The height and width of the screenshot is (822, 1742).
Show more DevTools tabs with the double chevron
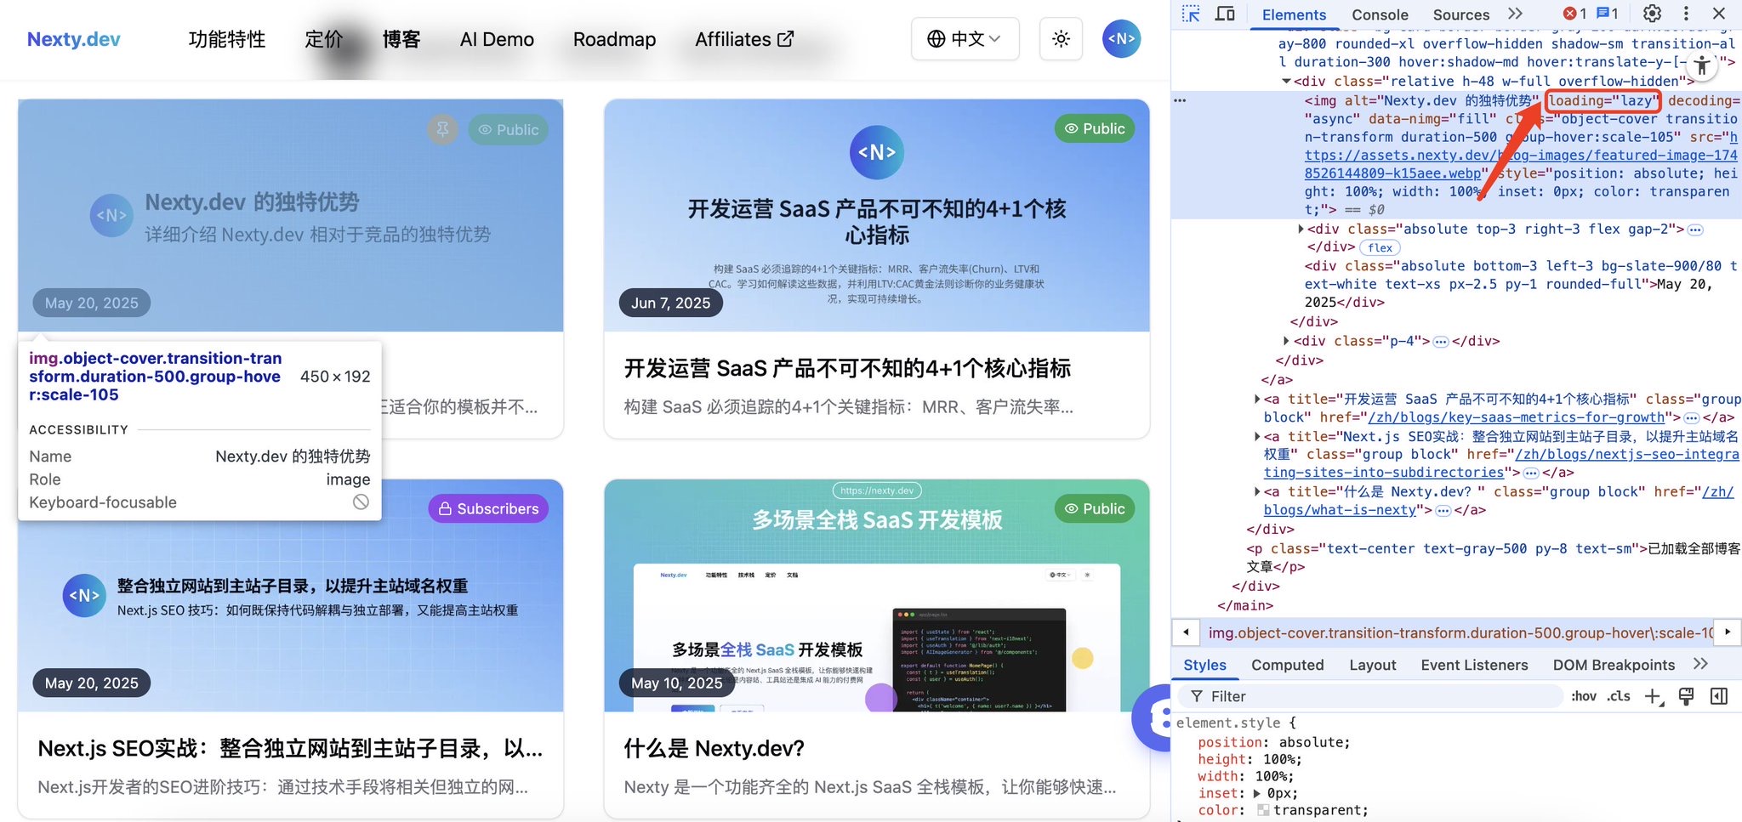[1515, 14]
